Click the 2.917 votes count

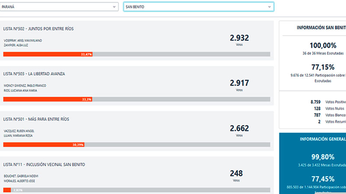click(239, 83)
